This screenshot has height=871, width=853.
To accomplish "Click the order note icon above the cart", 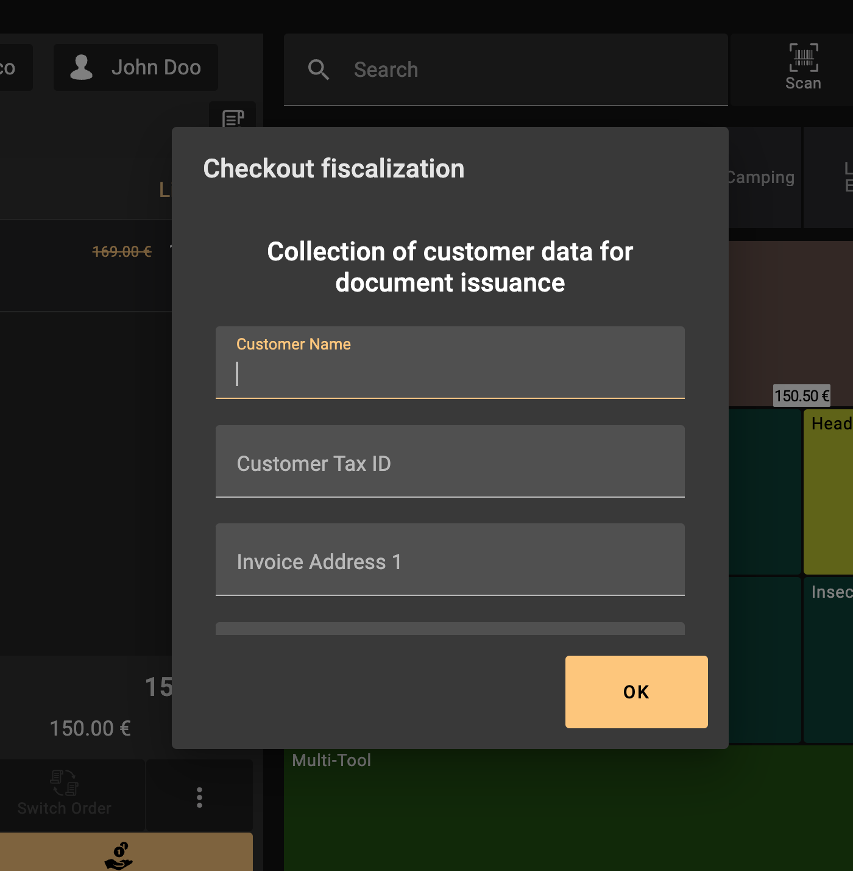I will [233, 117].
